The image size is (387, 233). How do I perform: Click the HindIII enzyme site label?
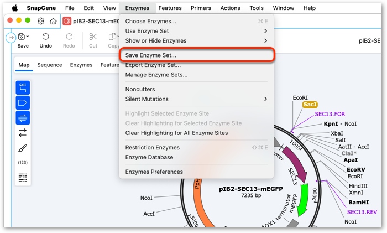pyautogui.click(x=358, y=186)
